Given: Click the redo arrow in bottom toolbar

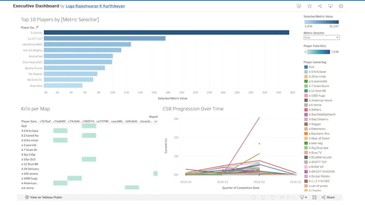Looking at the screenshot, I should point(263,198).
